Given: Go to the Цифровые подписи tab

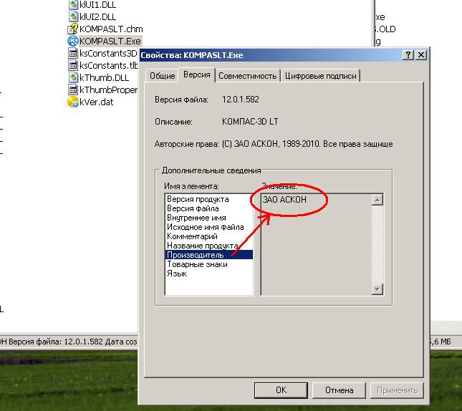Looking at the screenshot, I should point(321,76).
